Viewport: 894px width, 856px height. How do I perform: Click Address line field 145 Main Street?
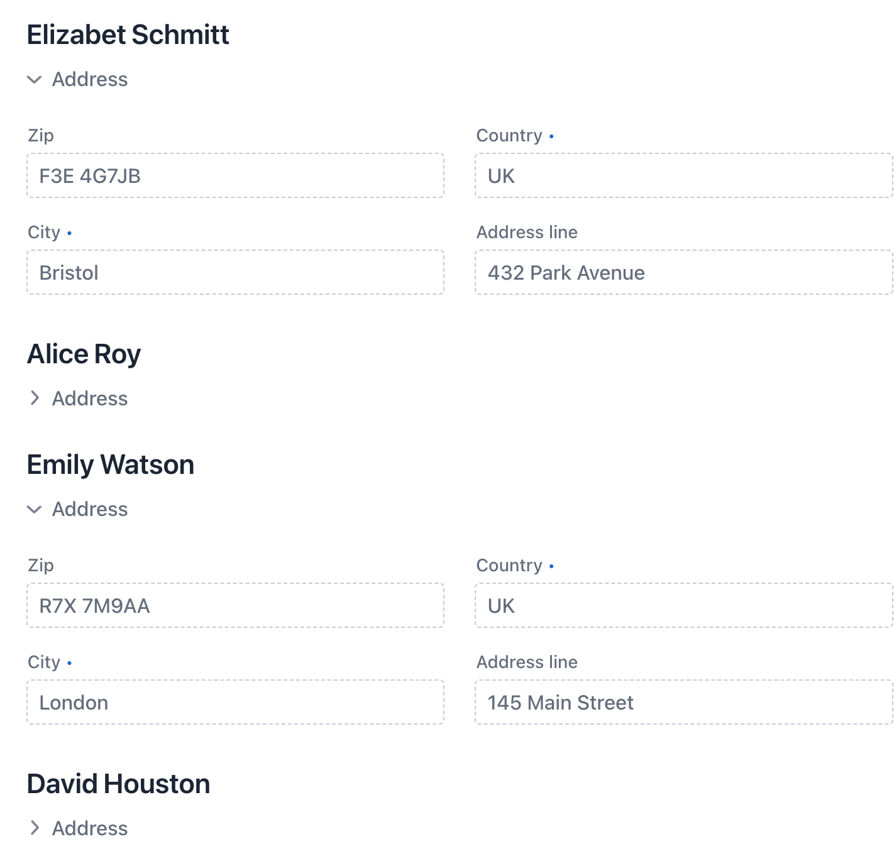coord(683,703)
